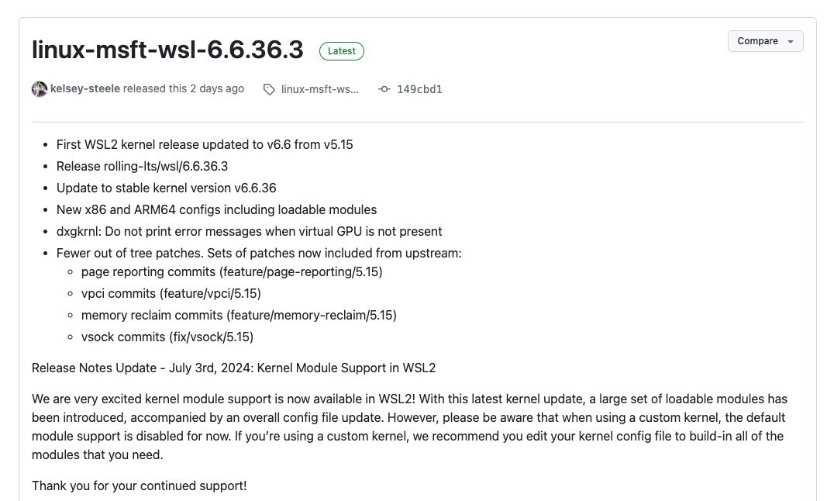Click the 'Release rolling-lts/wsl/6.6.36.3' bullet

pyautogui.click(x=143, y=166)
